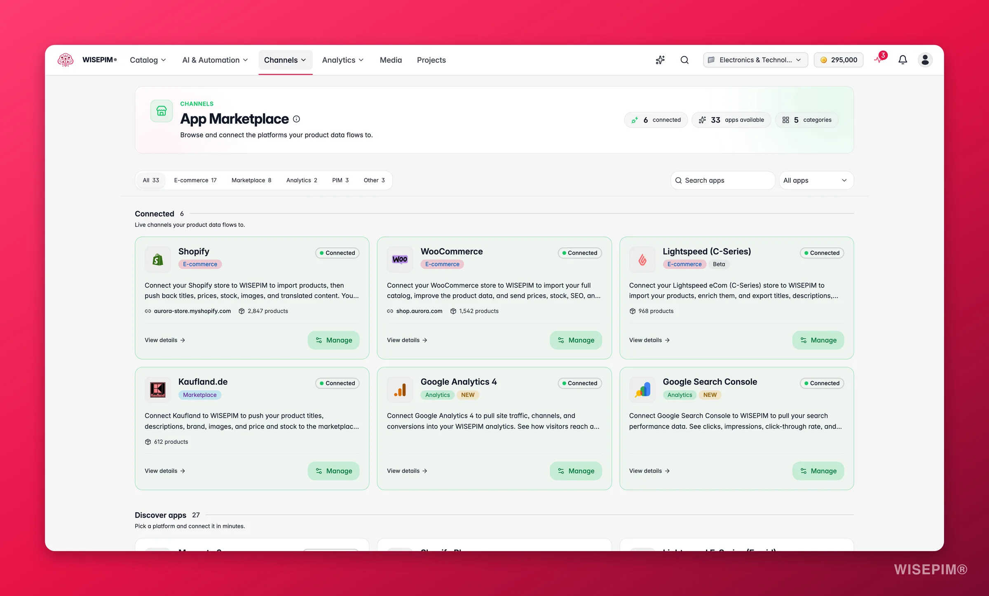Open the Projects page
This screenshot has width=989, height=596.
point(431,60)
